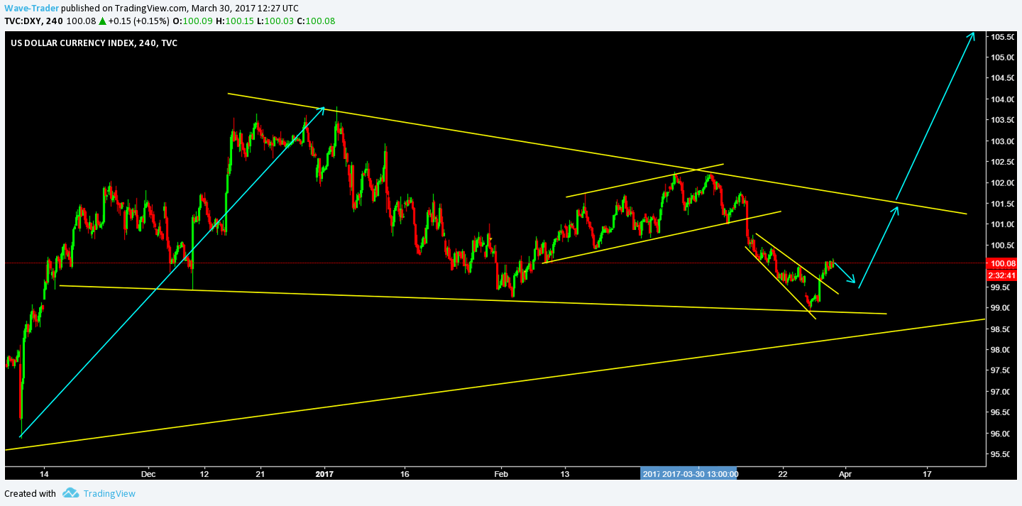
Task: Click the bold 2017 label on time axis
Action: pyautogui.click(x=324, y=474)
